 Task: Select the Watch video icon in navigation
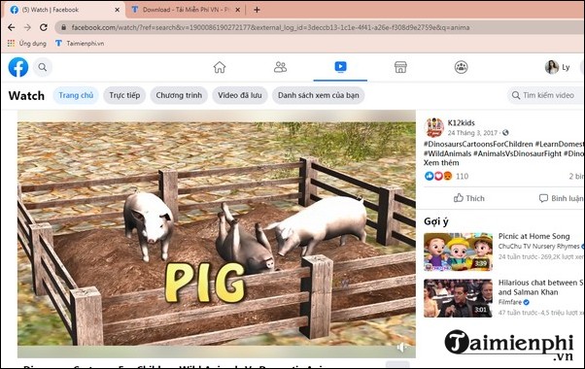click(340, 67)
